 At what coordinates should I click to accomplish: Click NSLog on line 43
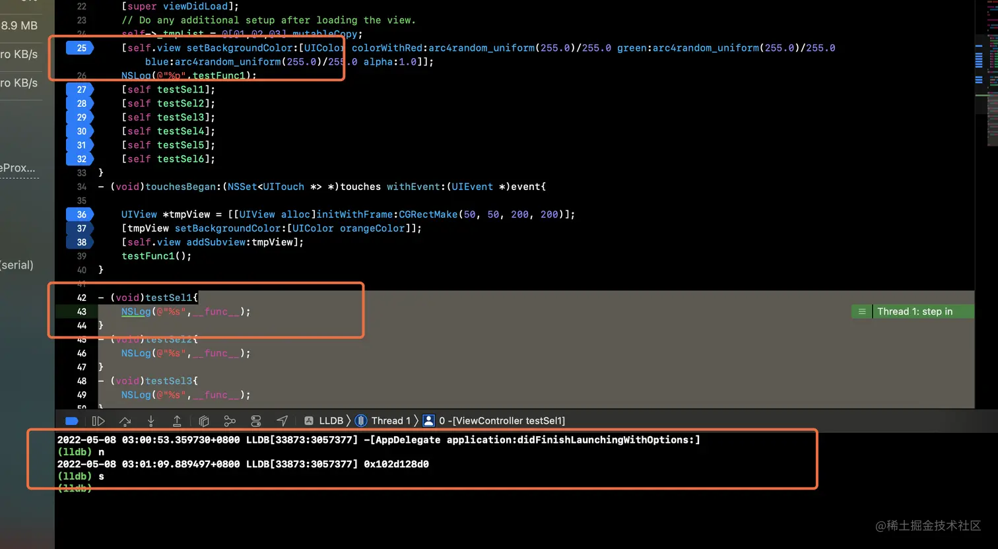(136, 311)
